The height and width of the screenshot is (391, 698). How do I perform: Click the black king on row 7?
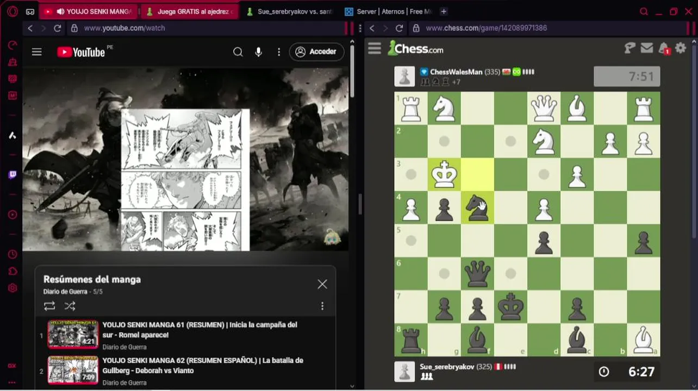510,307
